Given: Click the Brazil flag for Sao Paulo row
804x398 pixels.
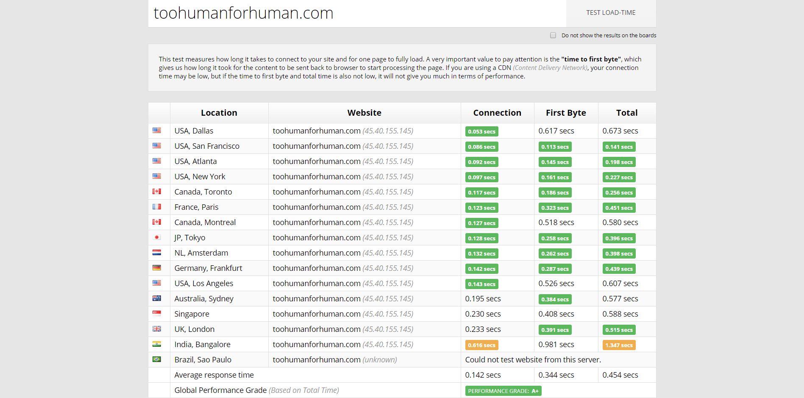Looking at the screenshot, I should pos(157,359).
